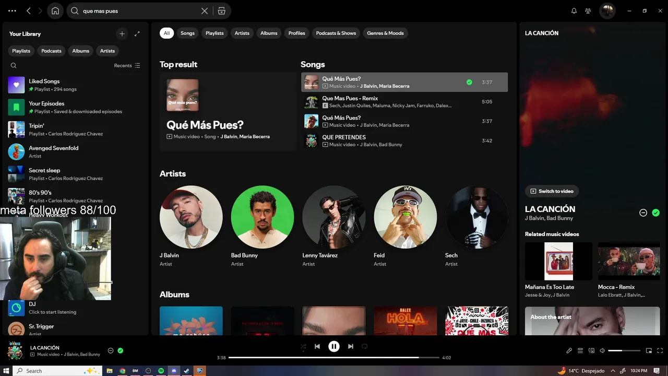
Task: Click the Switch to video button
Action: click(552, 192)
